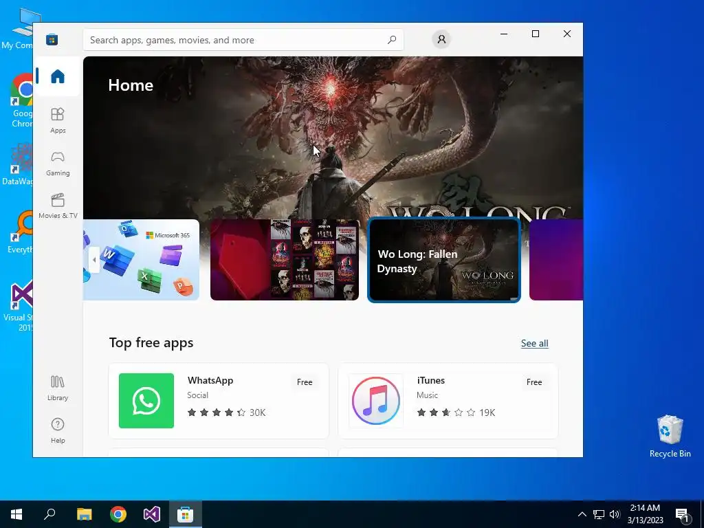Click the Free button on iTunes

[x=533, y=382]
